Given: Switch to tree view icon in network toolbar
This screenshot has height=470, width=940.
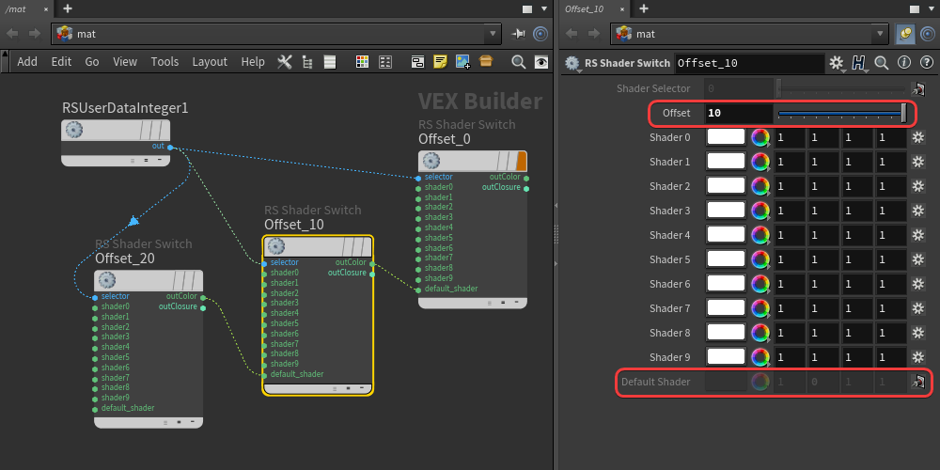Looking at the screenshot, I should (307, 62).
